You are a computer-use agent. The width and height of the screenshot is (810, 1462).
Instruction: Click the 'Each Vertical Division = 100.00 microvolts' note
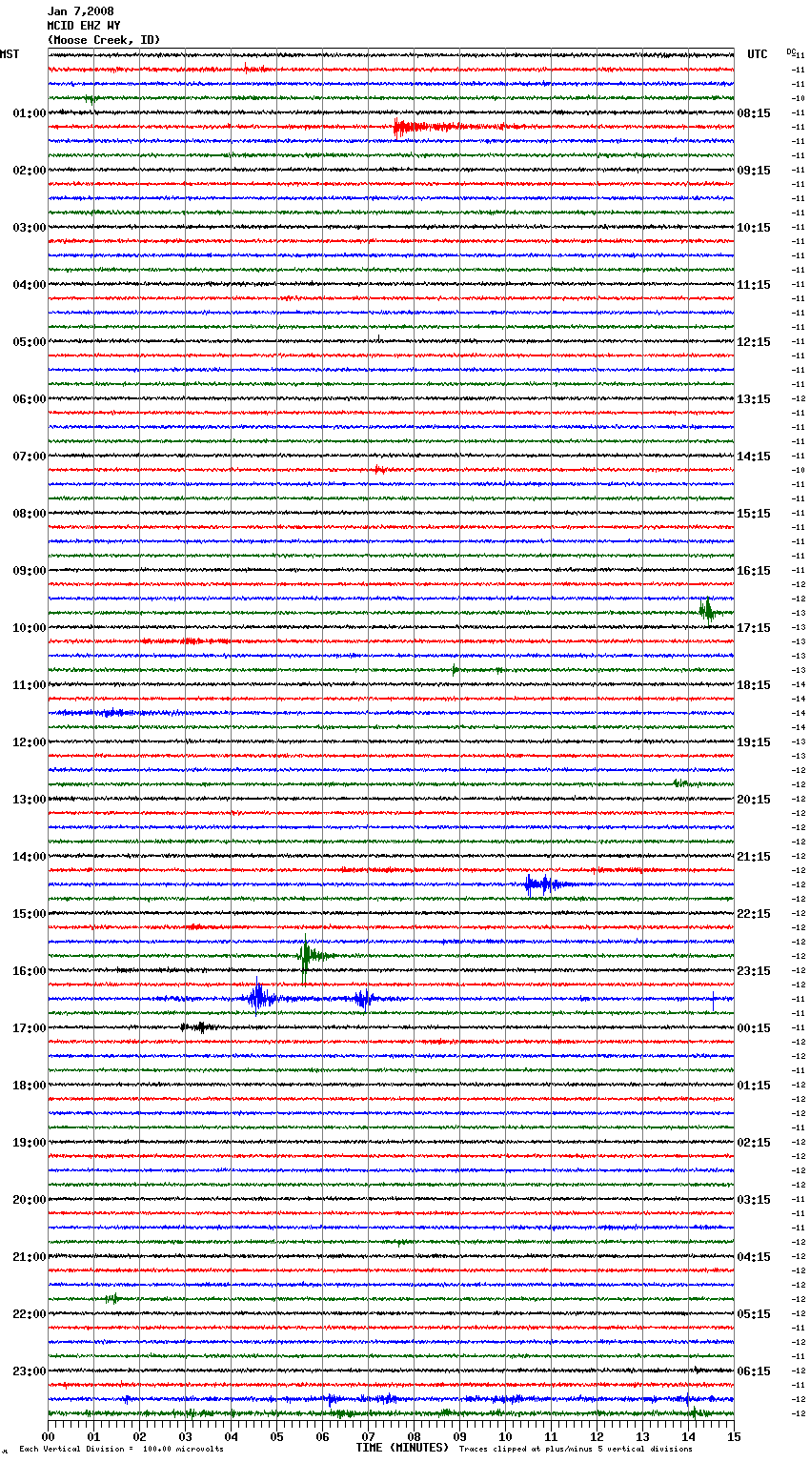tap(121, 1449)
